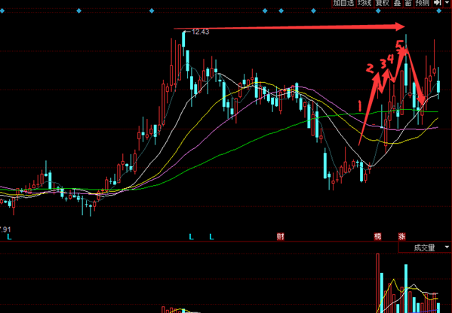Click the red 财 financial marker icon

point(280,236)
